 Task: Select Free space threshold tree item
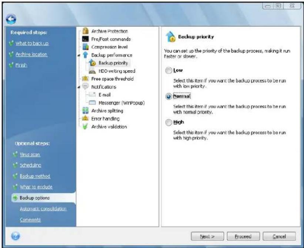coord(113,79)
